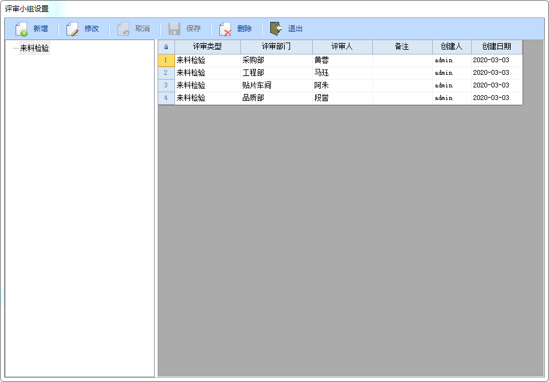Click the 创建人 column header

pyautogui.click(x=452, y=47)
